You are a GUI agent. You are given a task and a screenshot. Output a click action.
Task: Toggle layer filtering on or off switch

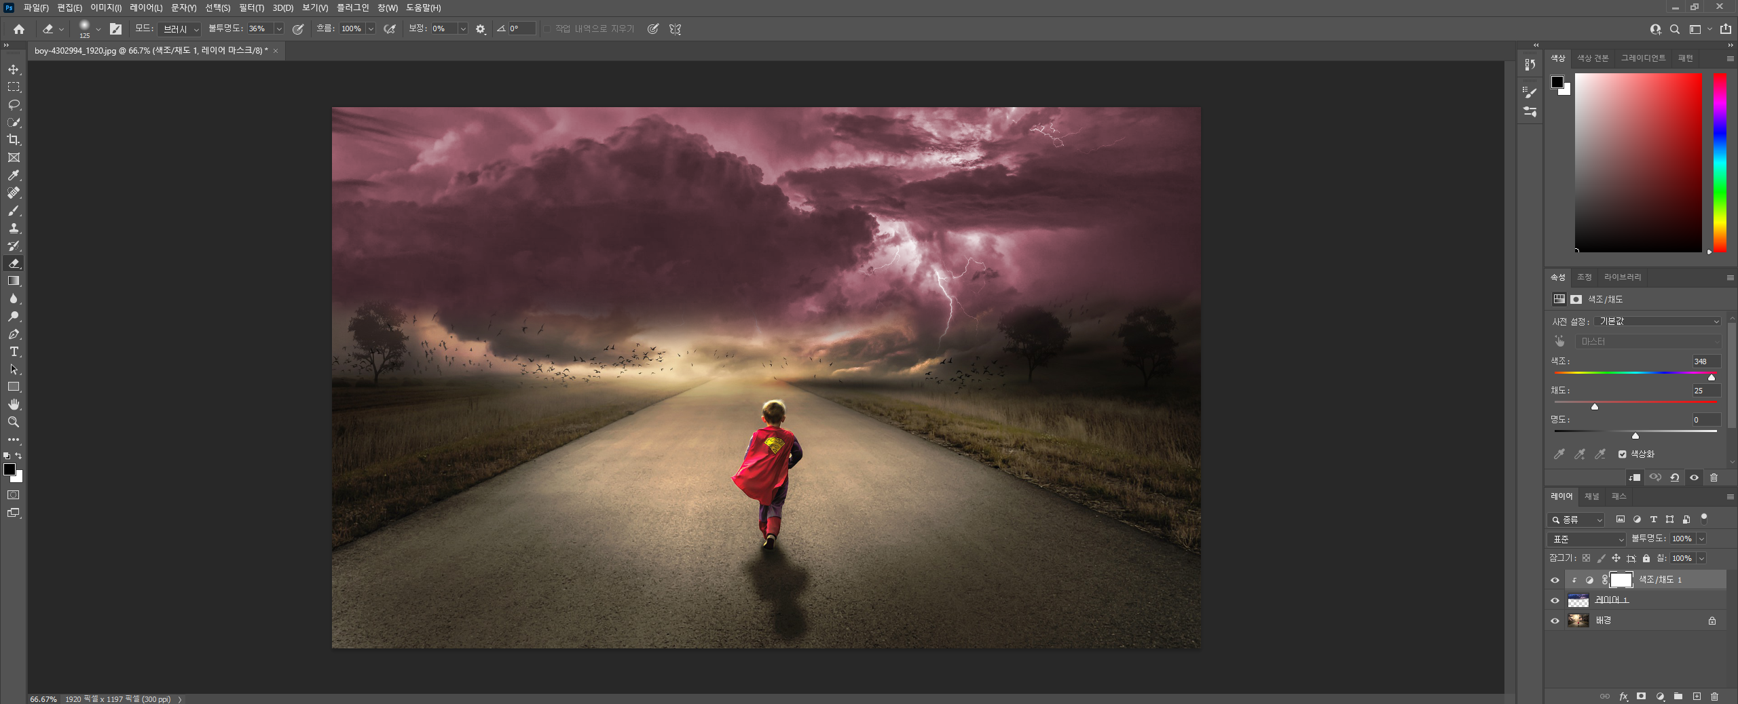1704,519
